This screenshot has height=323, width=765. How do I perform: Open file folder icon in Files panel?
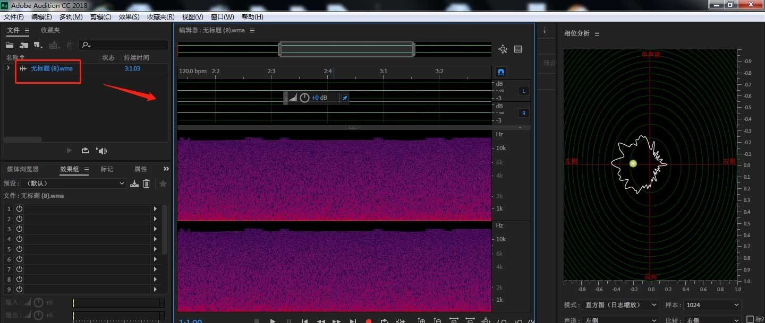coord(10,45)
